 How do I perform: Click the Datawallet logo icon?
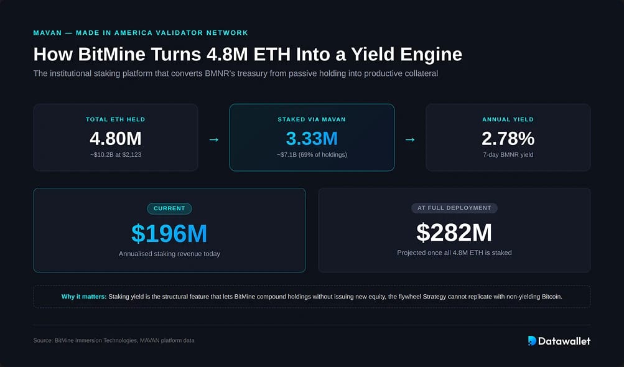click(x=532, y=341)
